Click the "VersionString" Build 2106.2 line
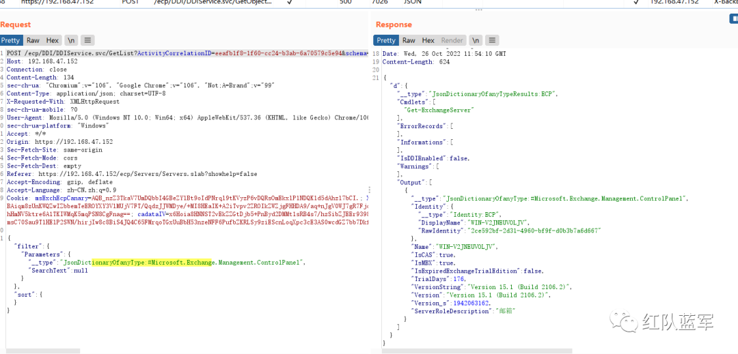Viewport: 738px width, 354px height. pyautogui.click(x=492, y=287)
